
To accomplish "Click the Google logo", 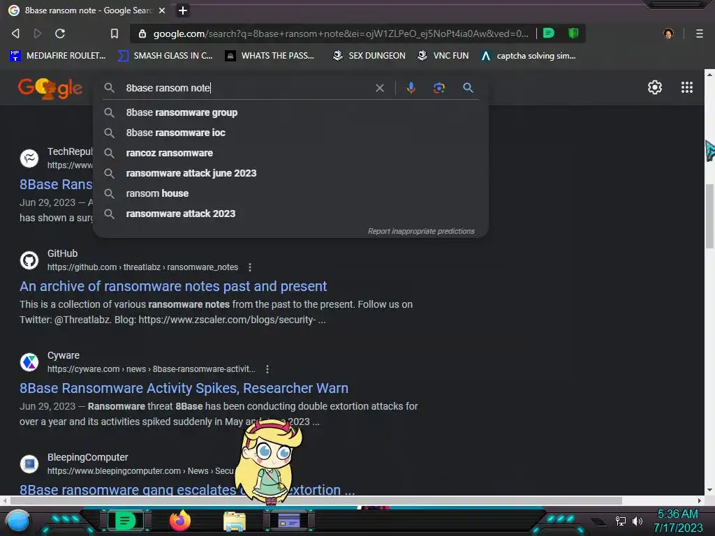I will (50, 88).
